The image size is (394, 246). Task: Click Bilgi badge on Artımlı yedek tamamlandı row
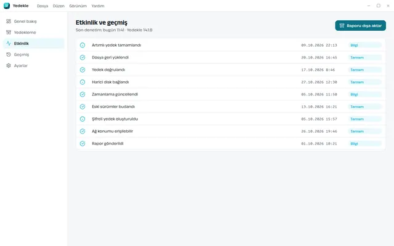pyautogui.click(x=365, y=45)
